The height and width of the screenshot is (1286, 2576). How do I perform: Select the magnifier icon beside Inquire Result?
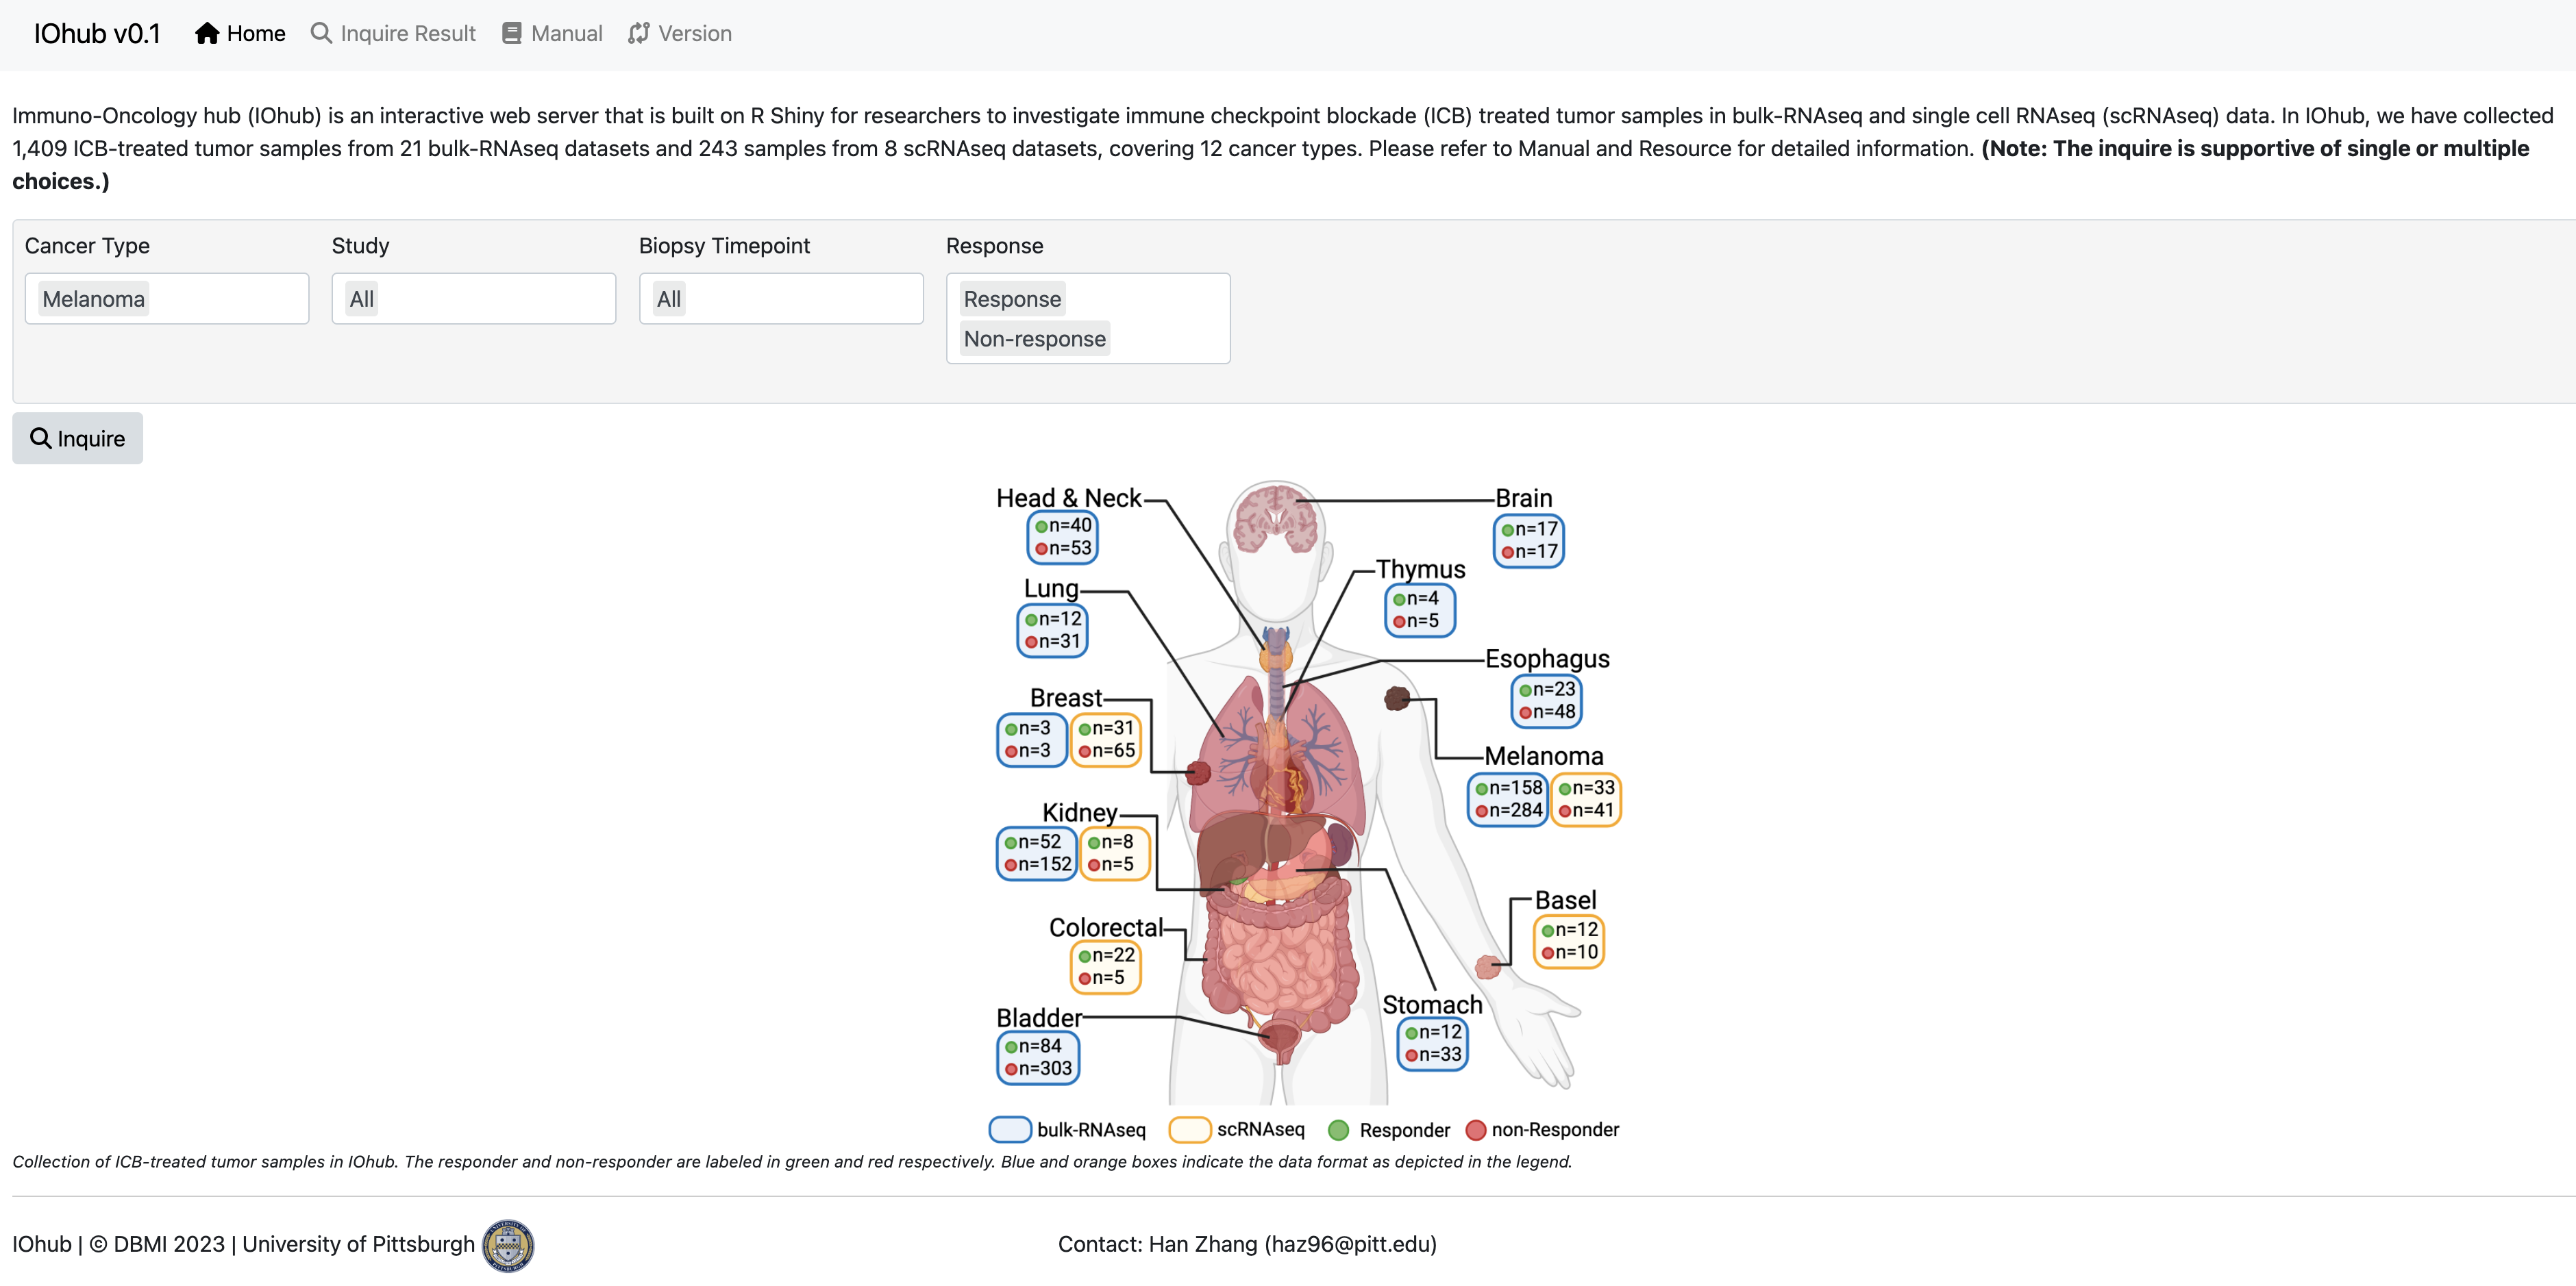321,33
